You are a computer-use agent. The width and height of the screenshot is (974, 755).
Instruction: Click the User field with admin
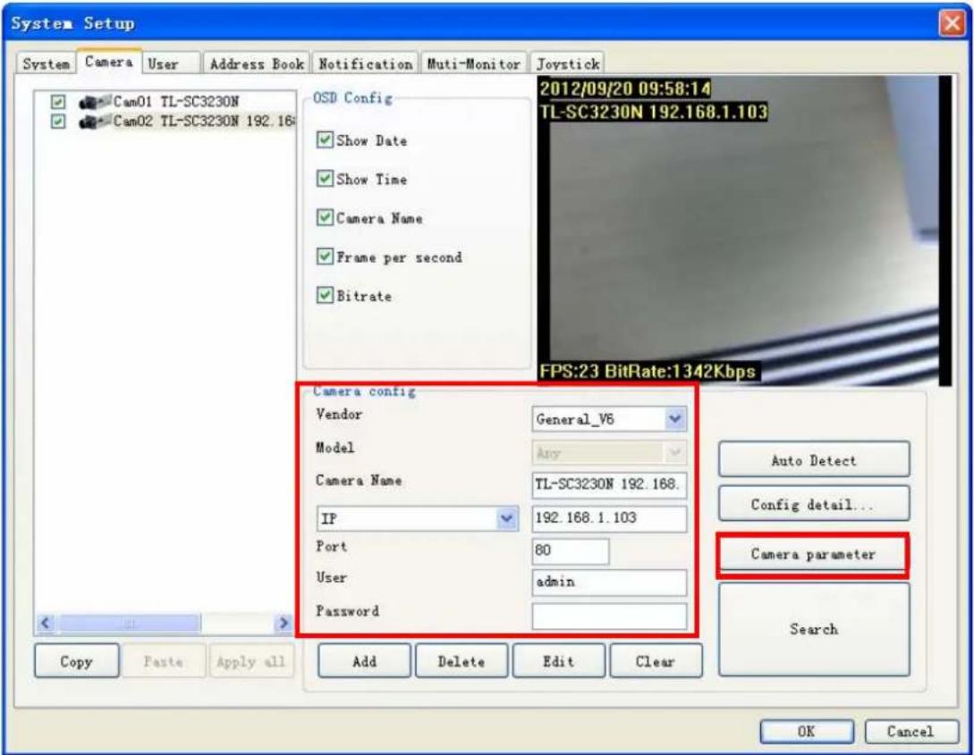[609, 583]
